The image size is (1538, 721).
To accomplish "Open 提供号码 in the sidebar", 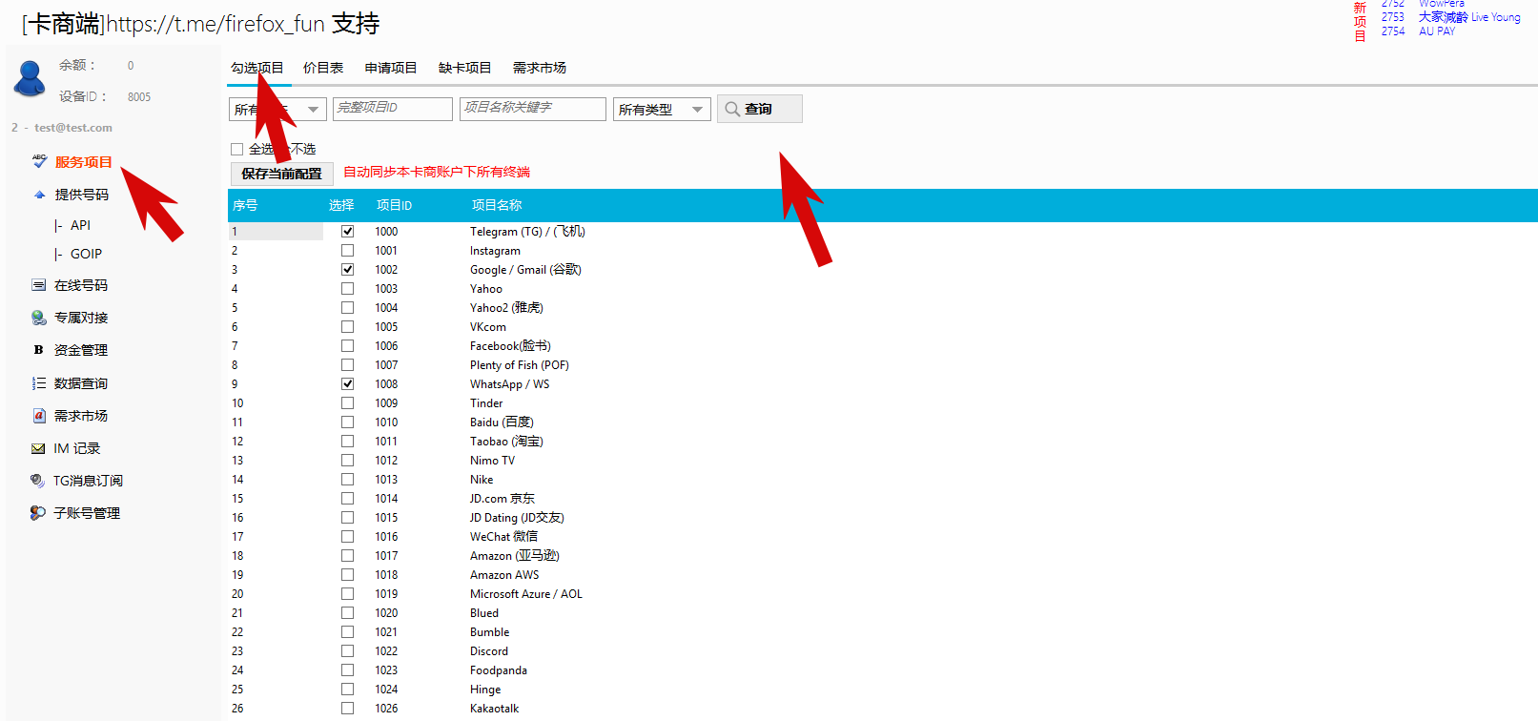I will point(81,195).
